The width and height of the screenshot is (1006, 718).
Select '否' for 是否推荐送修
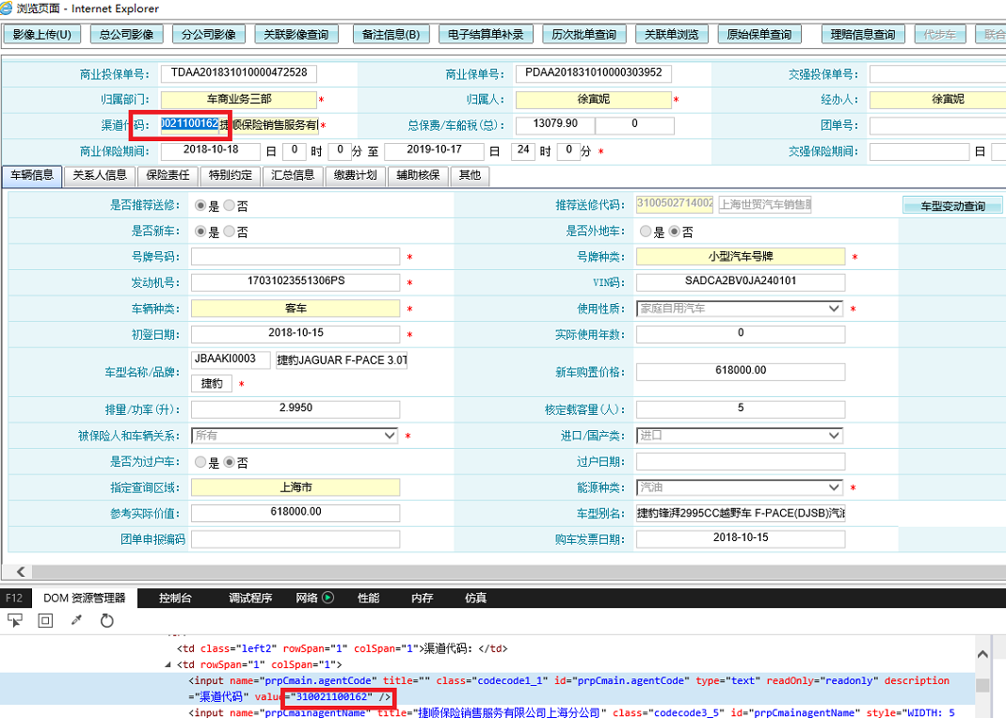click(230, 206)
